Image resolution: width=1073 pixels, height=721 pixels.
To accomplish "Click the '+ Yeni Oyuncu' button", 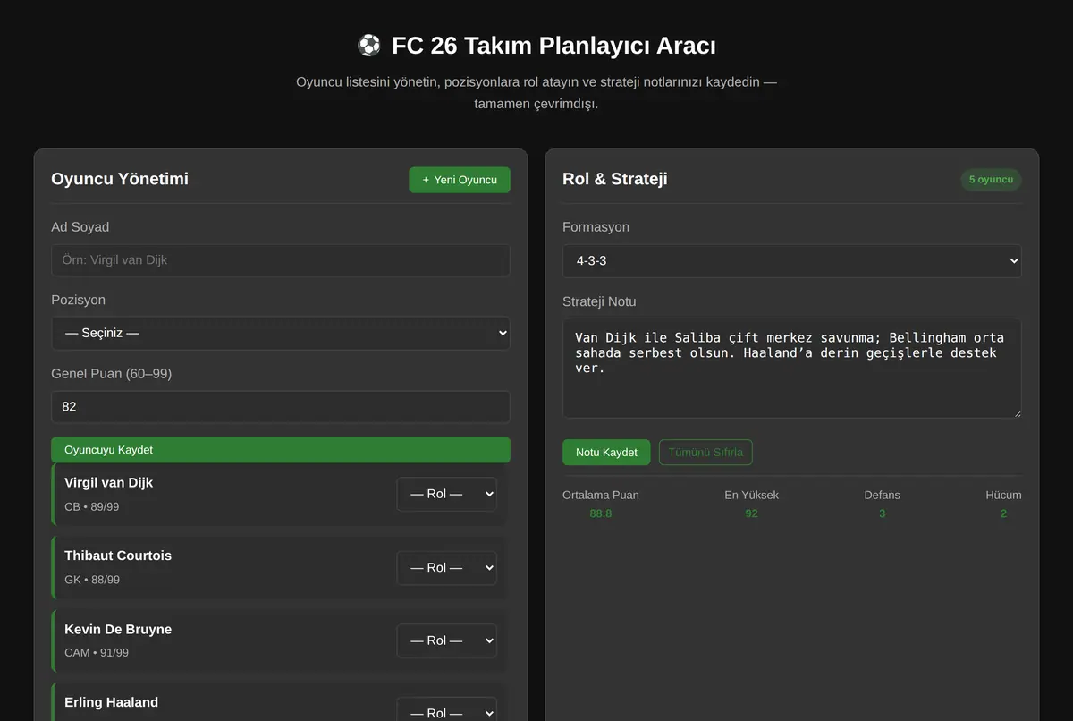I will point(460,180).
